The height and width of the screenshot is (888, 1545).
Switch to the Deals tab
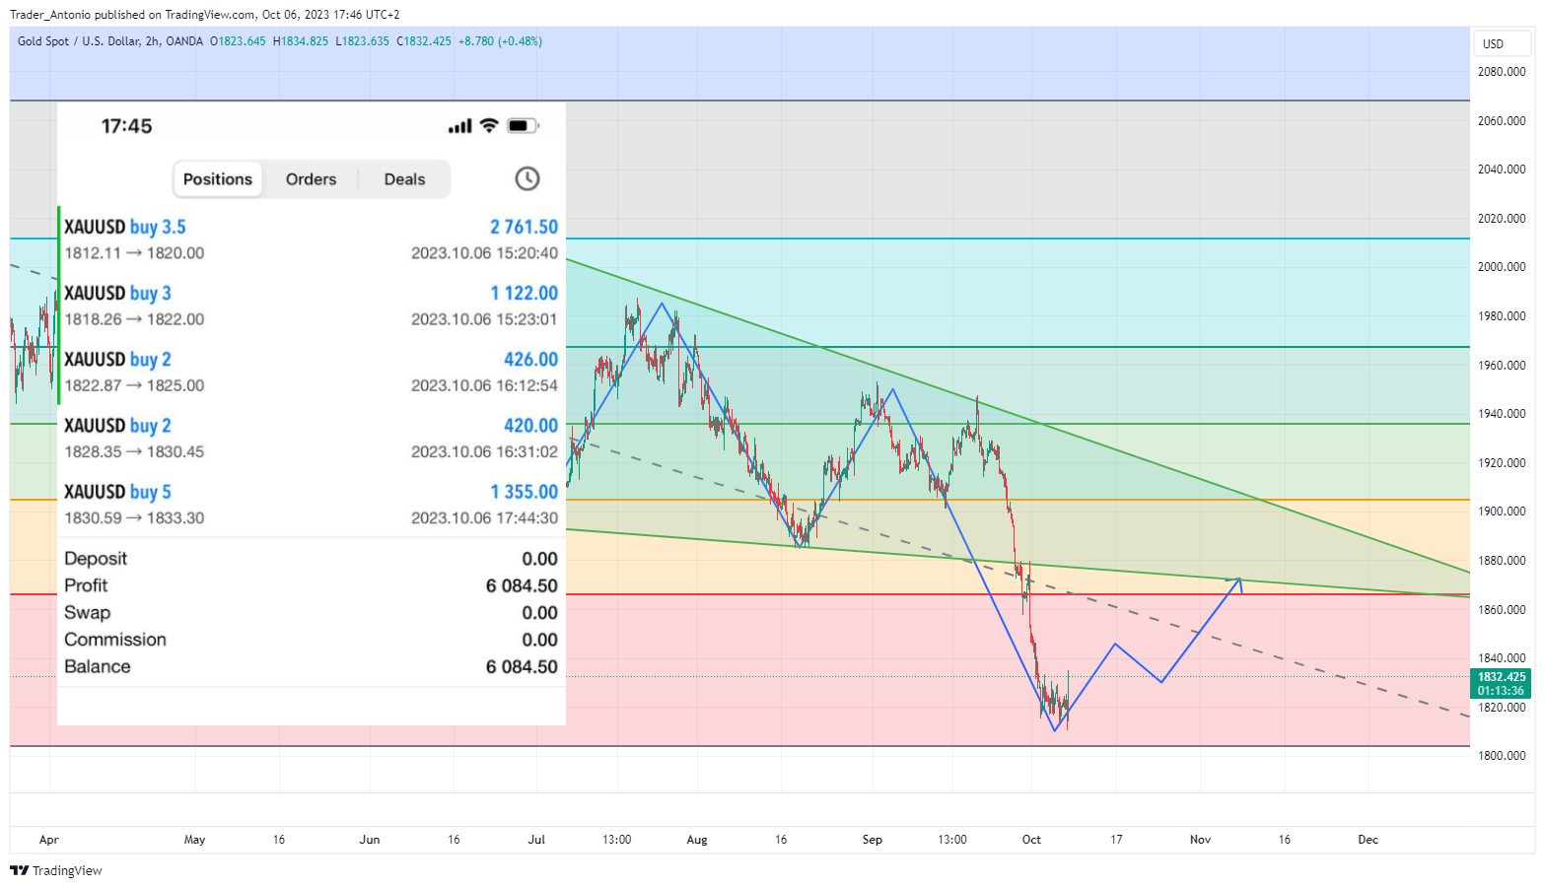[x=404, y=179]
